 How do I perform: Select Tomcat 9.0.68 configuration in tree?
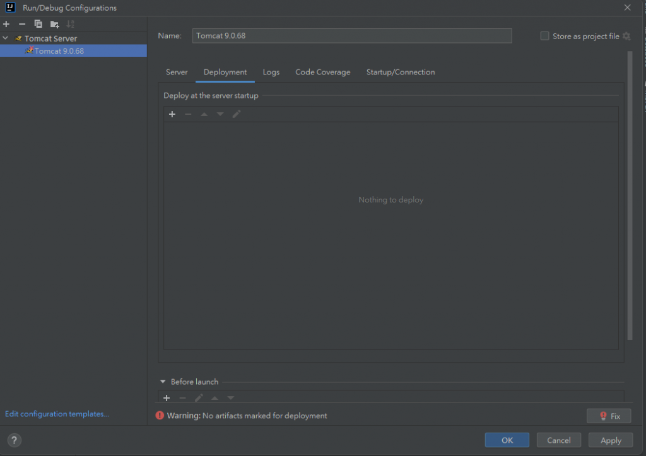(x=73, y=50)
